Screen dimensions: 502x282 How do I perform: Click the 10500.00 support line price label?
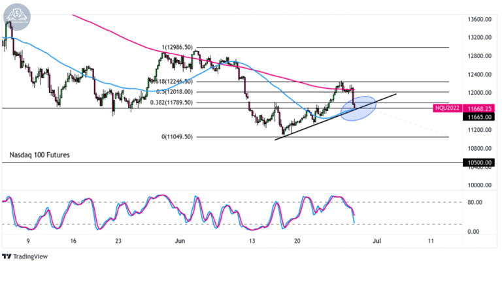[479, 163]
